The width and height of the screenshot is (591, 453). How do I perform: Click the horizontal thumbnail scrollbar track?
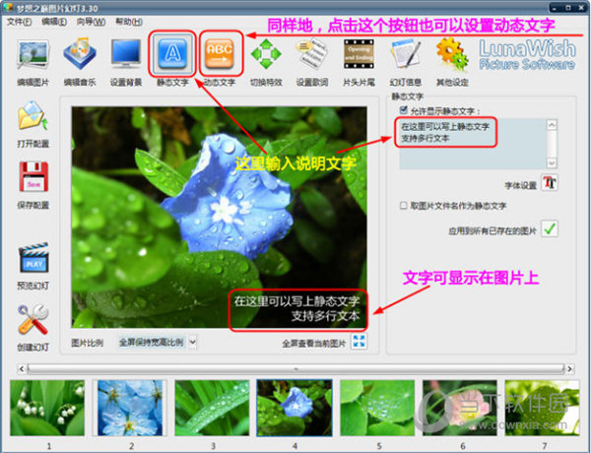(x=295, y=368)
